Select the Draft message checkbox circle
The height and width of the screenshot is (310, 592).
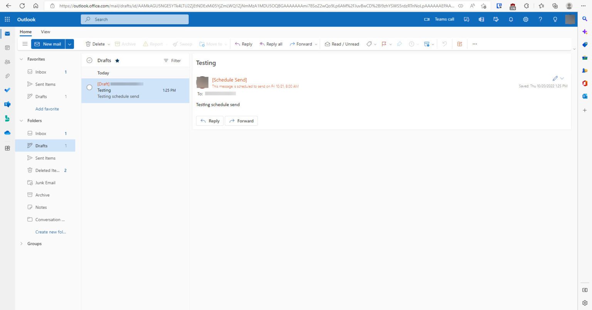click(89, 87)
